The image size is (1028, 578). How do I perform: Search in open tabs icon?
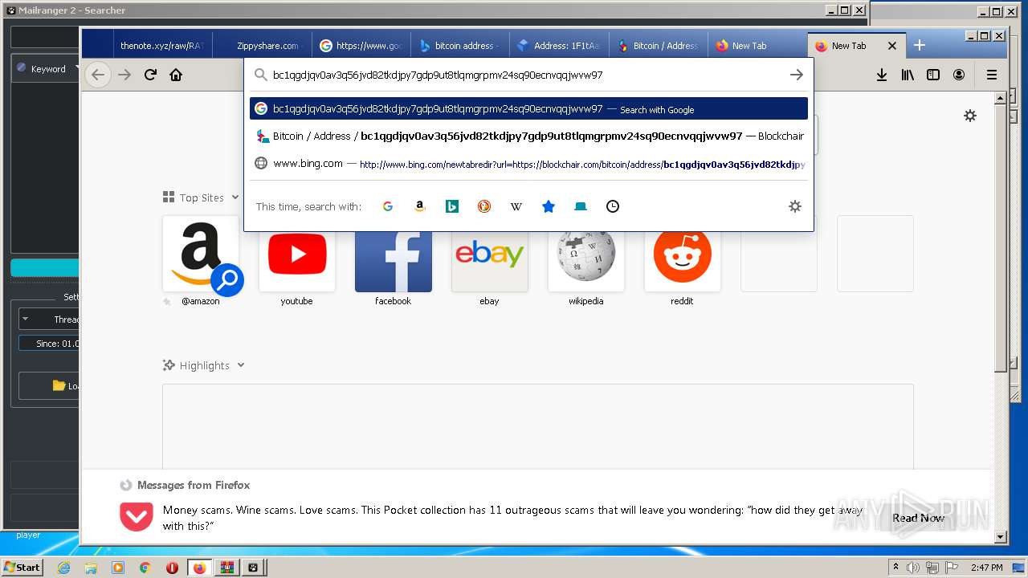pyautogui.click(x=581, y=206)
